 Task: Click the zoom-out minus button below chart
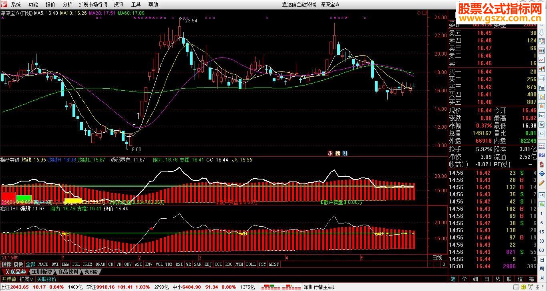point(437,264)
